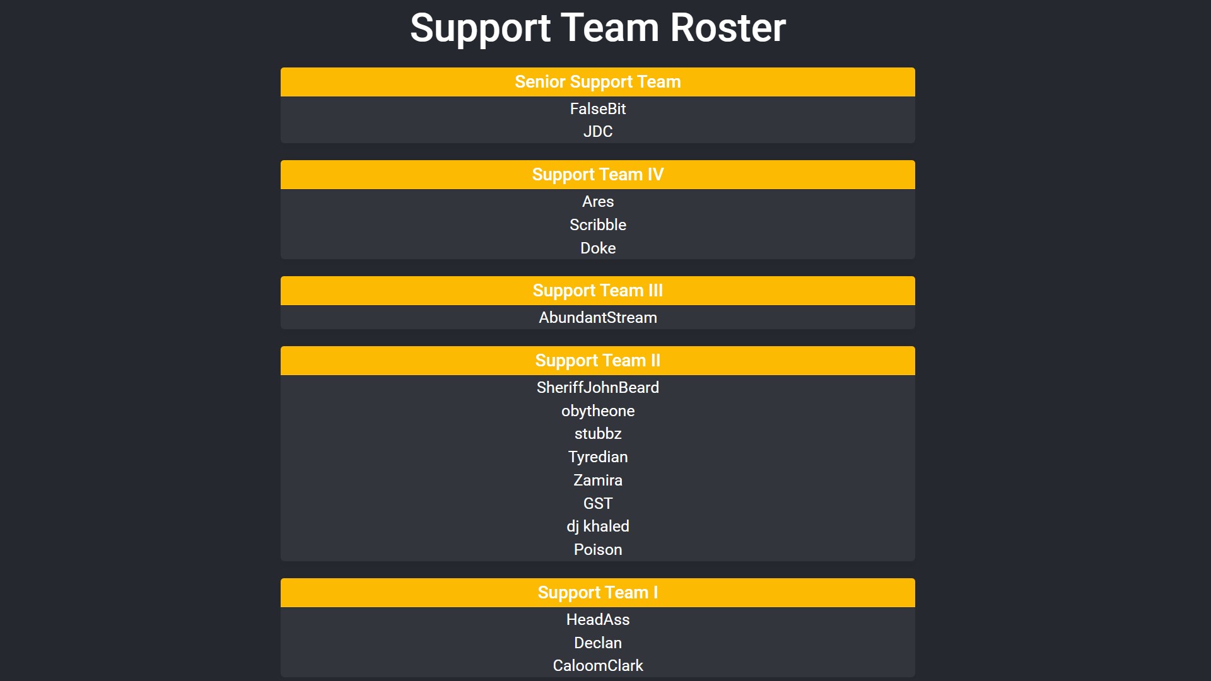Click the Support Team IV header
Image resolution: width=1211 pixels, height=681 pixels.
click(597, 175)
